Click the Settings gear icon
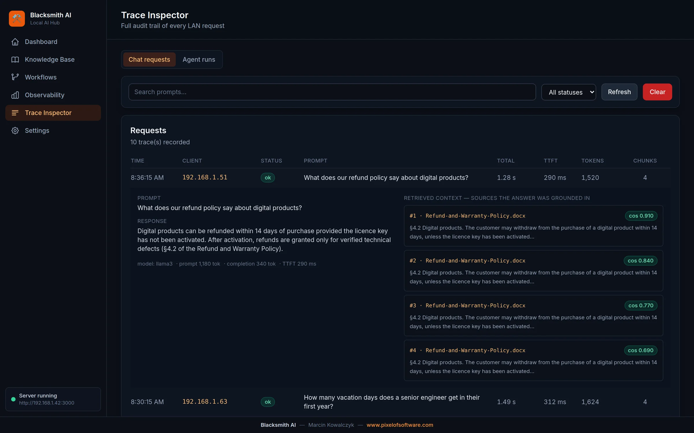Viewport: 694px width, 433px height. (15, 130)
